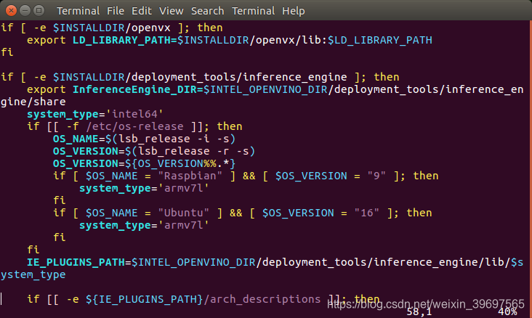
Task: Open the View menu
Action: pos(172,11)
